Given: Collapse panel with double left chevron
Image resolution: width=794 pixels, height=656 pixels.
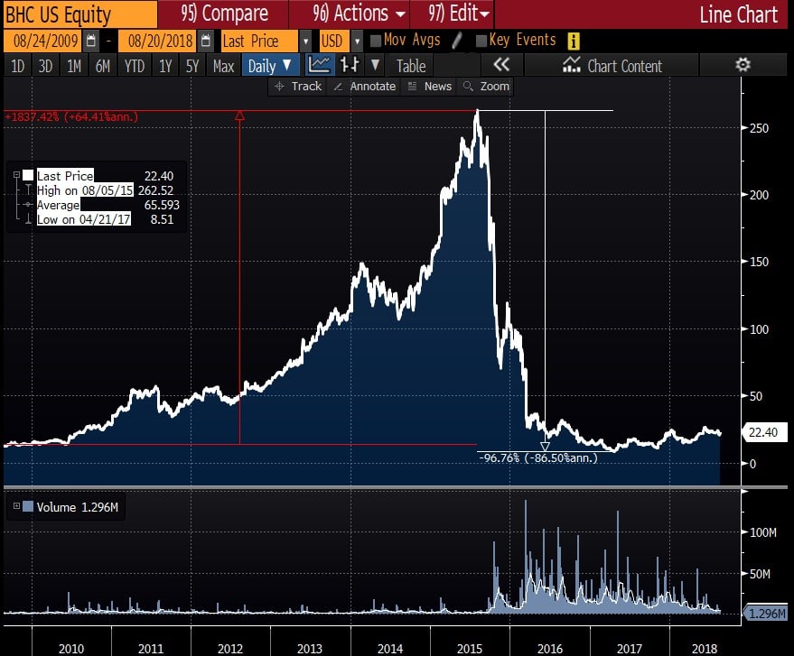Looking at the screenshot, I should tap(501, 65).
